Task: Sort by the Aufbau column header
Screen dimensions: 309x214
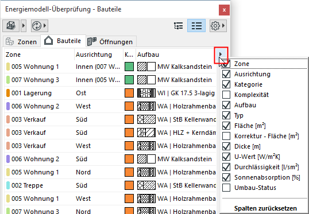Action: 175,55
